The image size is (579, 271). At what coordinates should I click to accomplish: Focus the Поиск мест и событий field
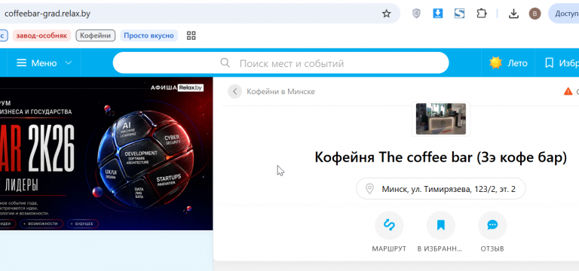coord(280,63)
